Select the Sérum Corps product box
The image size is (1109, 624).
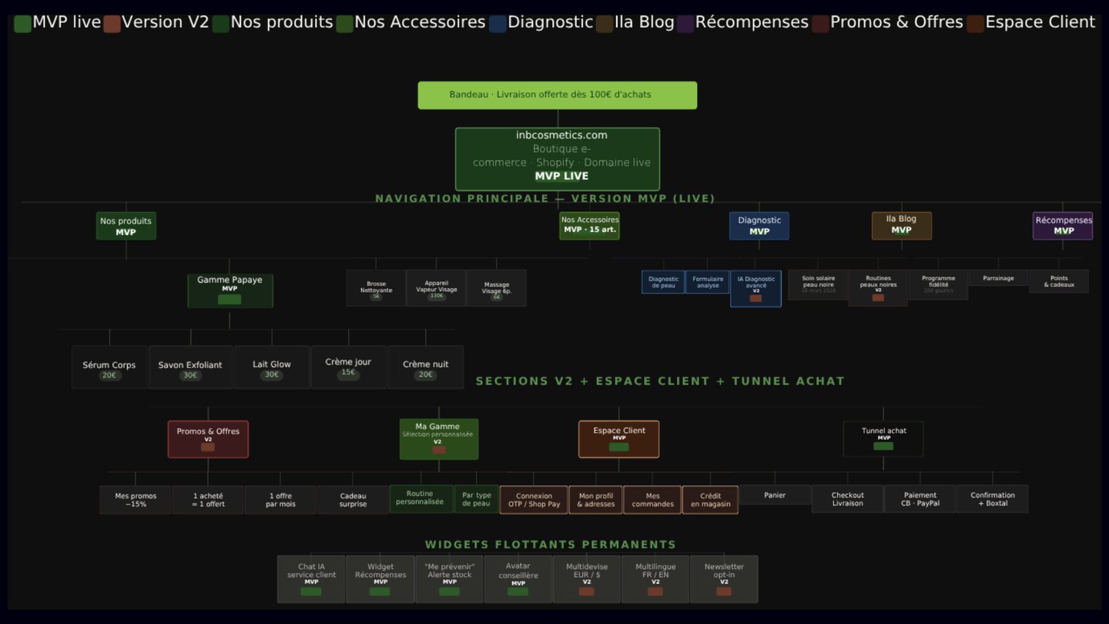coord(109,367)
